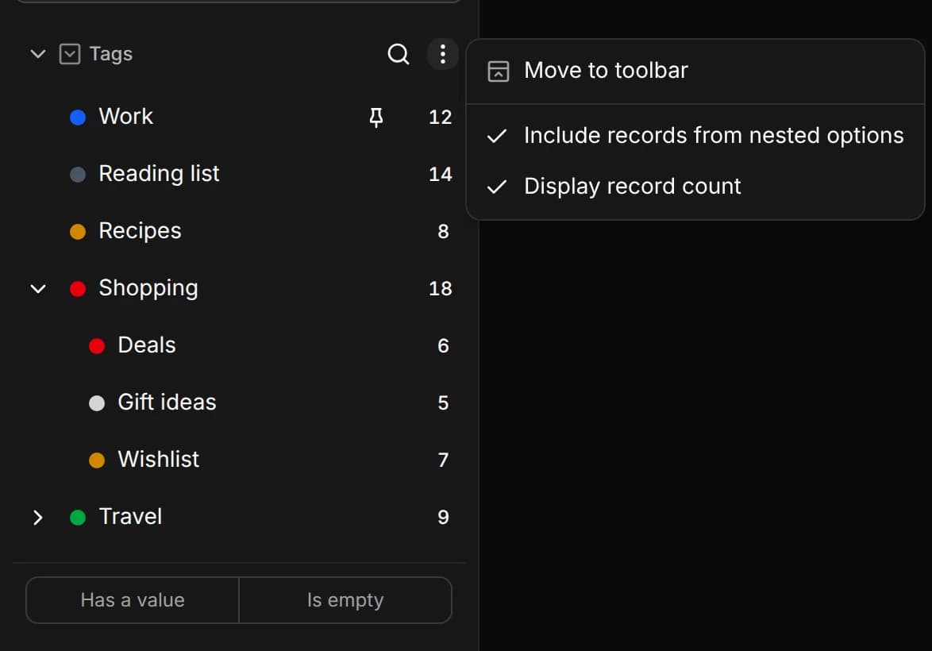Toggle Include records from nested options
The width and height of the screenshot is (932, 651).
coord(695,136)
